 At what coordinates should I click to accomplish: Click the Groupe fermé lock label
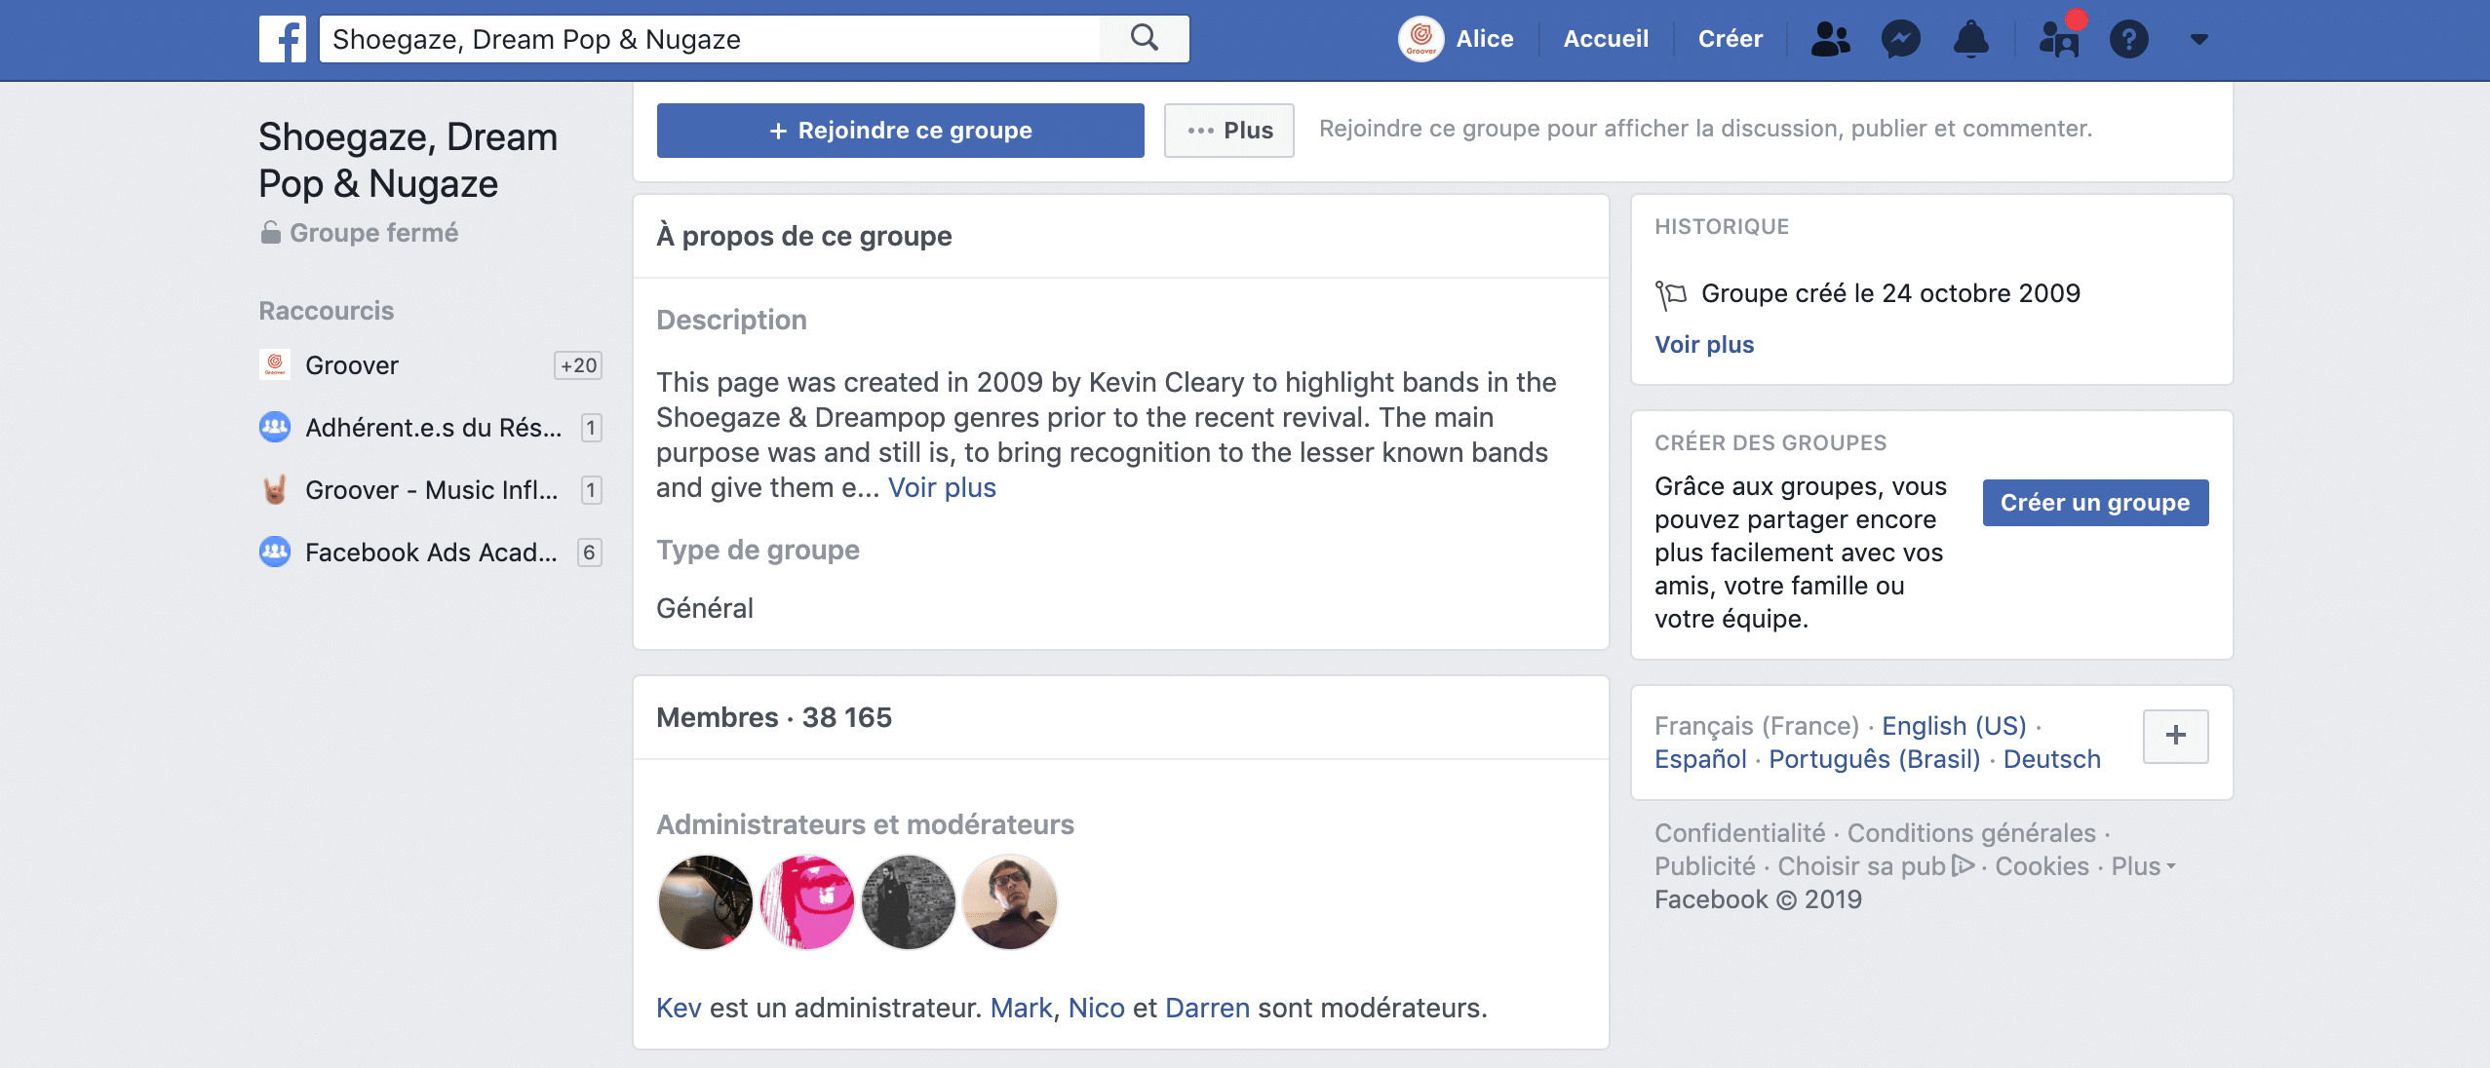[359, 233]
